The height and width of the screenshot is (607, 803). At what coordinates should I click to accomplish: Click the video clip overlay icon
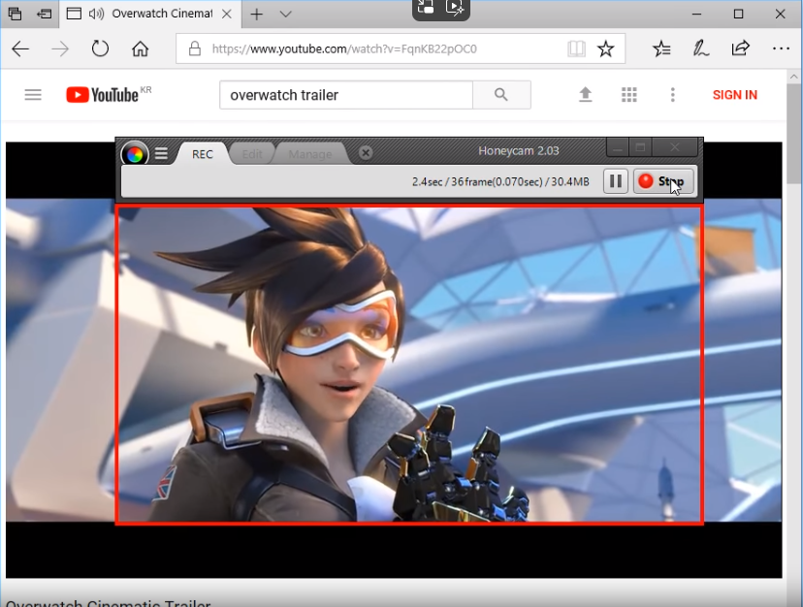coord(455,7)
